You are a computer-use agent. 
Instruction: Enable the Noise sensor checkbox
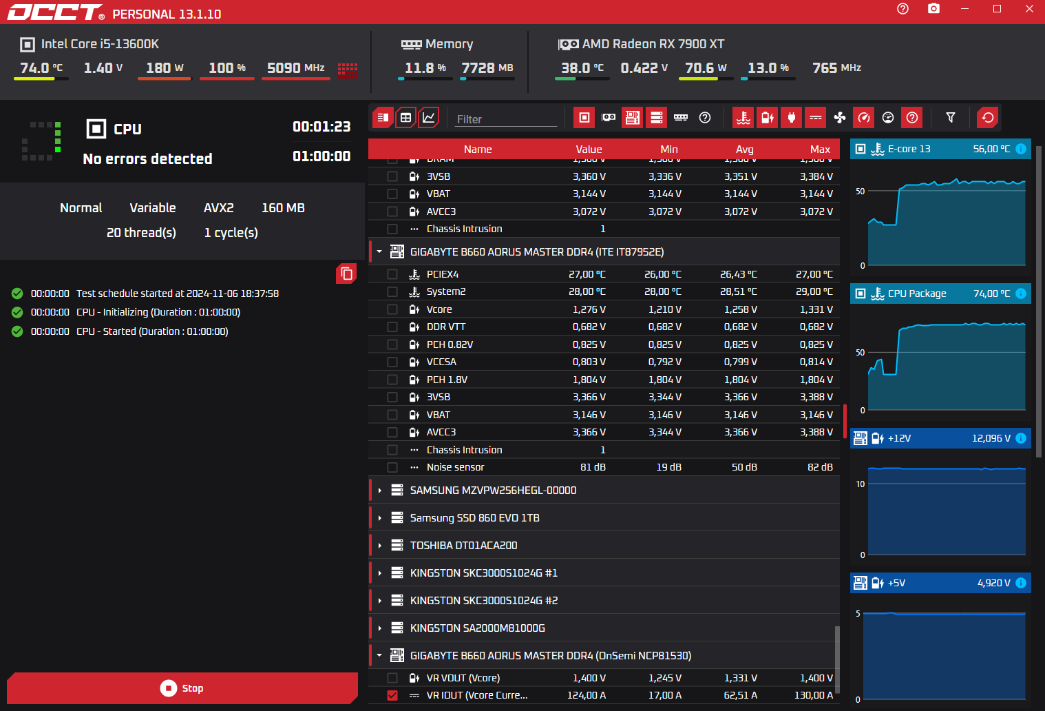coord(392,467)
